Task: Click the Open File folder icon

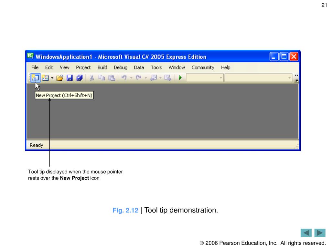Action: coord(60,78)
